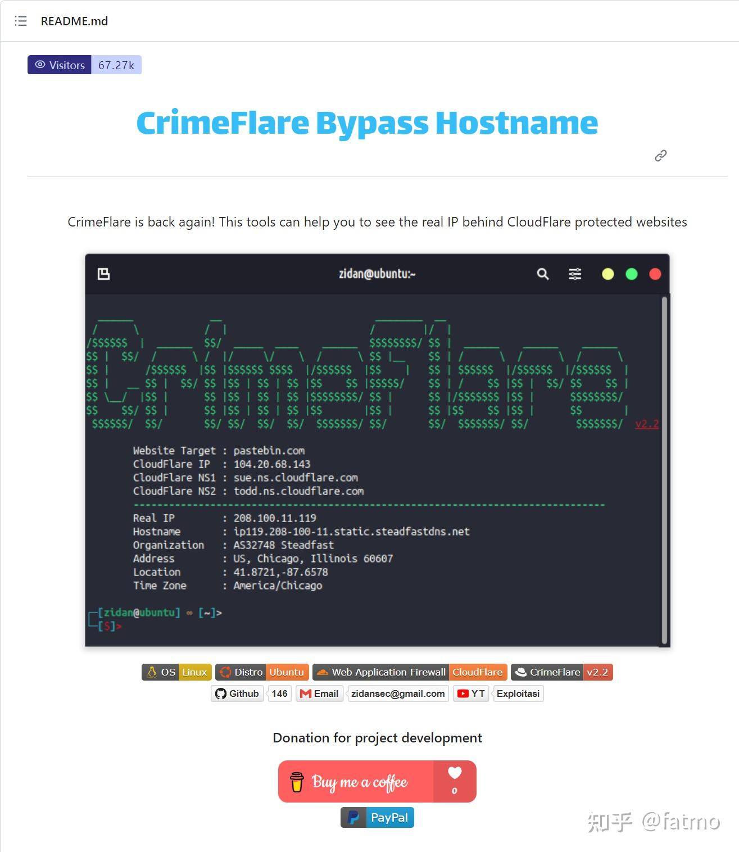Click the coffee cup icon

point(297,782)
